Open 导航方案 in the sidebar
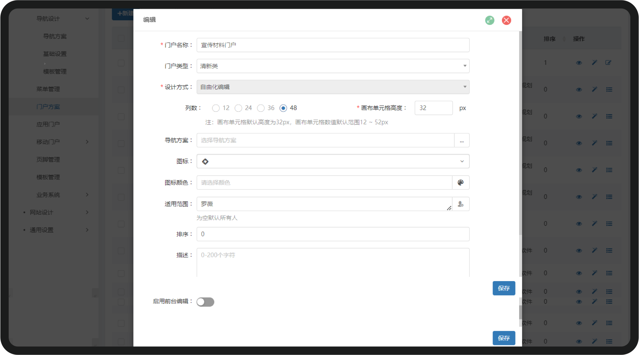 coord(55,36)
